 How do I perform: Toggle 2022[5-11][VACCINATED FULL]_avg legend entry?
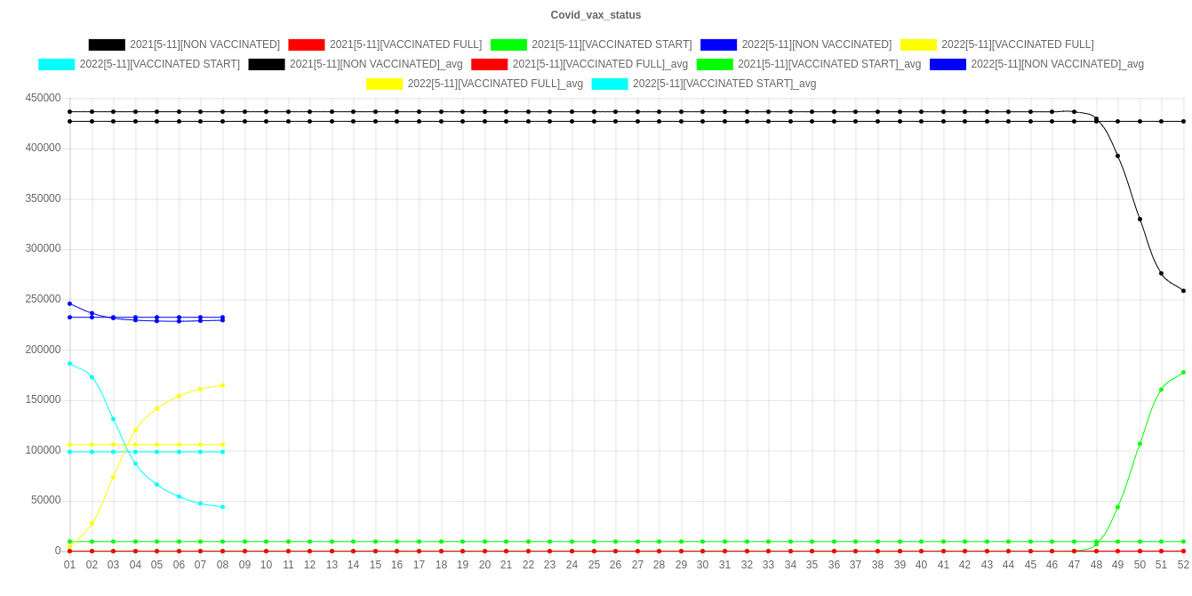495,84
